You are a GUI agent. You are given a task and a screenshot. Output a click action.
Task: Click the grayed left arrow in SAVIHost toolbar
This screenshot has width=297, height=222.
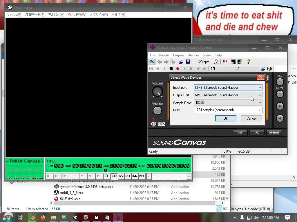point(160,62)
